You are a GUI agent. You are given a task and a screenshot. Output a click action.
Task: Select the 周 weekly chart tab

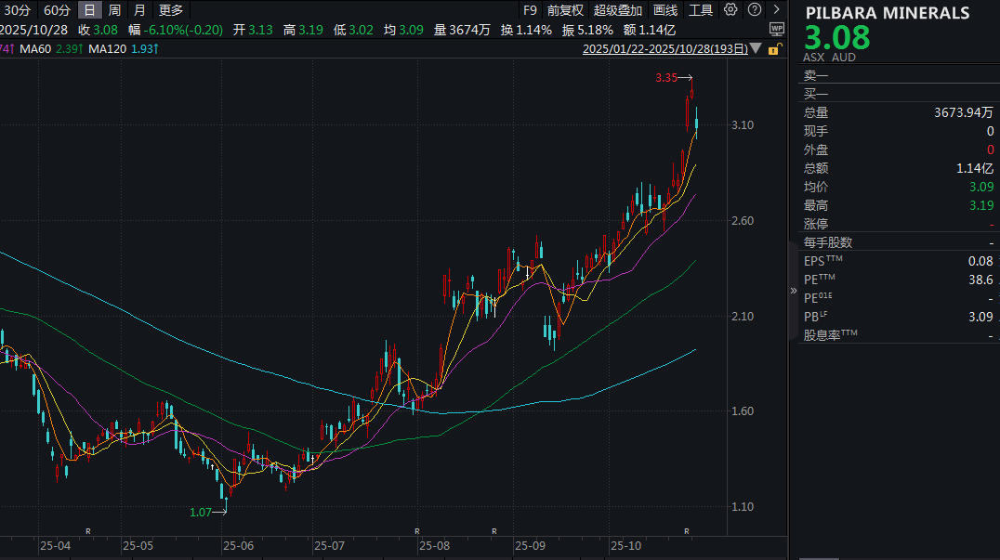tap(114, 10)
